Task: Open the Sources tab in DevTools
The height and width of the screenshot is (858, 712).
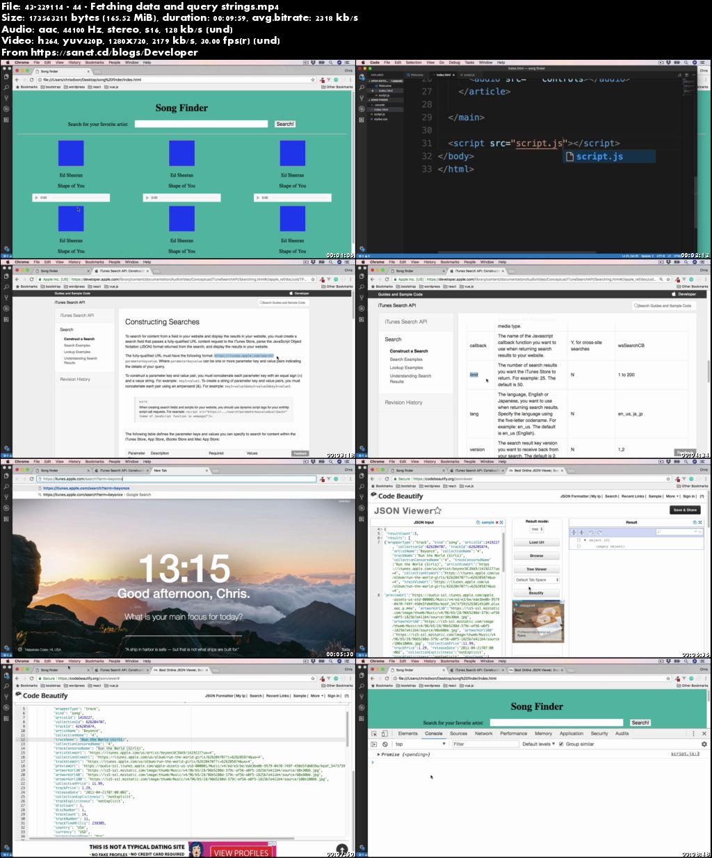Action: pyautogui.click(x=458, y=734)
